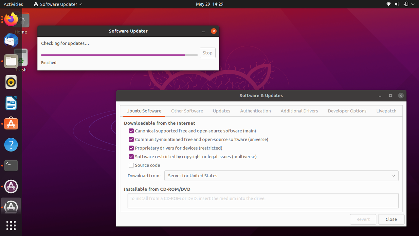Launch Terminal from the dock
419x236 pixels.
tap(11, 166)
